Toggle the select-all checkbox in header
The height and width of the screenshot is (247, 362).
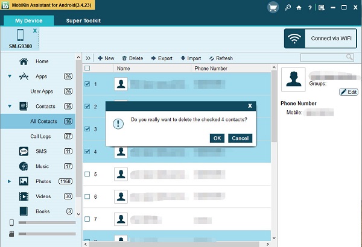coord(87,69)
